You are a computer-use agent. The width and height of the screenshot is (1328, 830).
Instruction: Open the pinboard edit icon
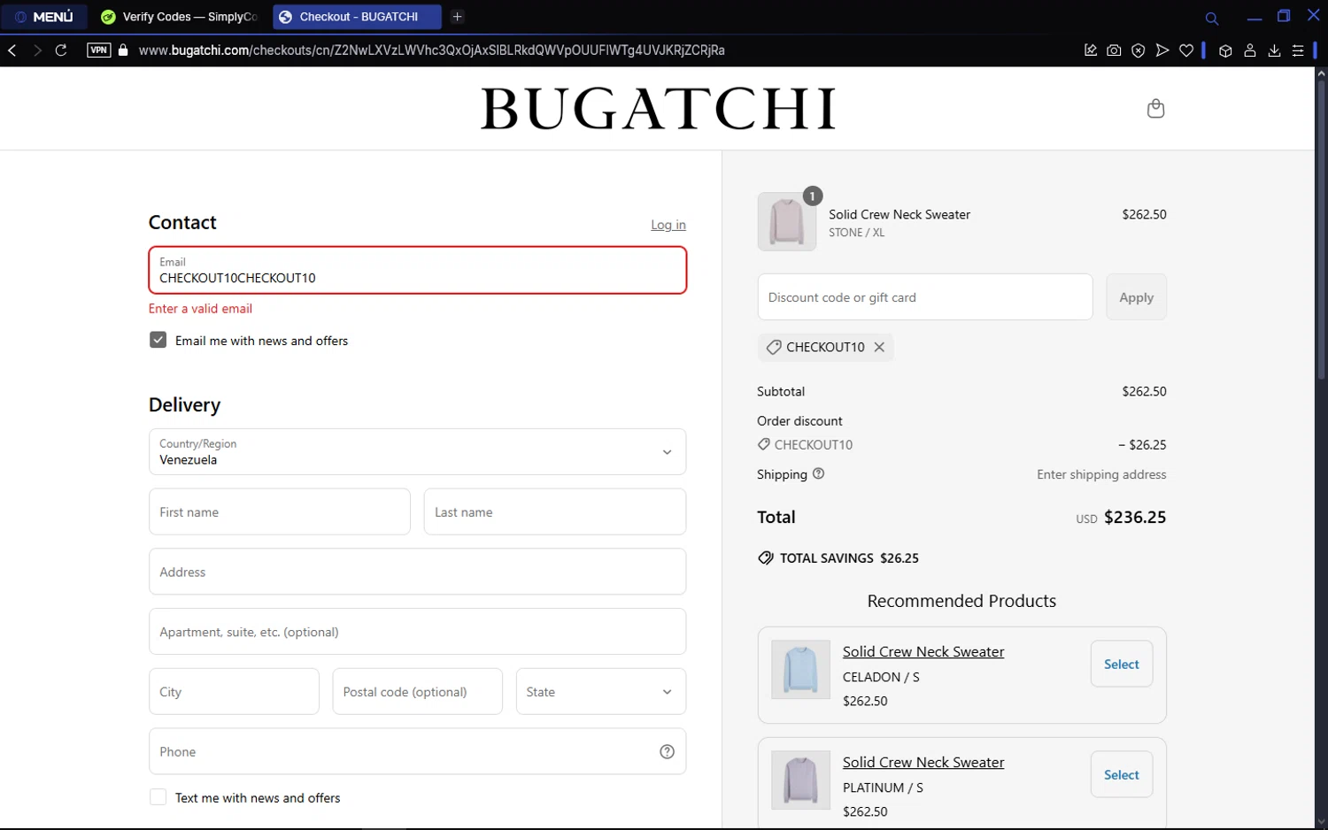pyautogui.click(x=1091, y=50)
